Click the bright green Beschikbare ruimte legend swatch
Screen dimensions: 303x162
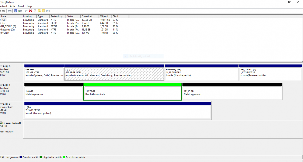(64, 157)
